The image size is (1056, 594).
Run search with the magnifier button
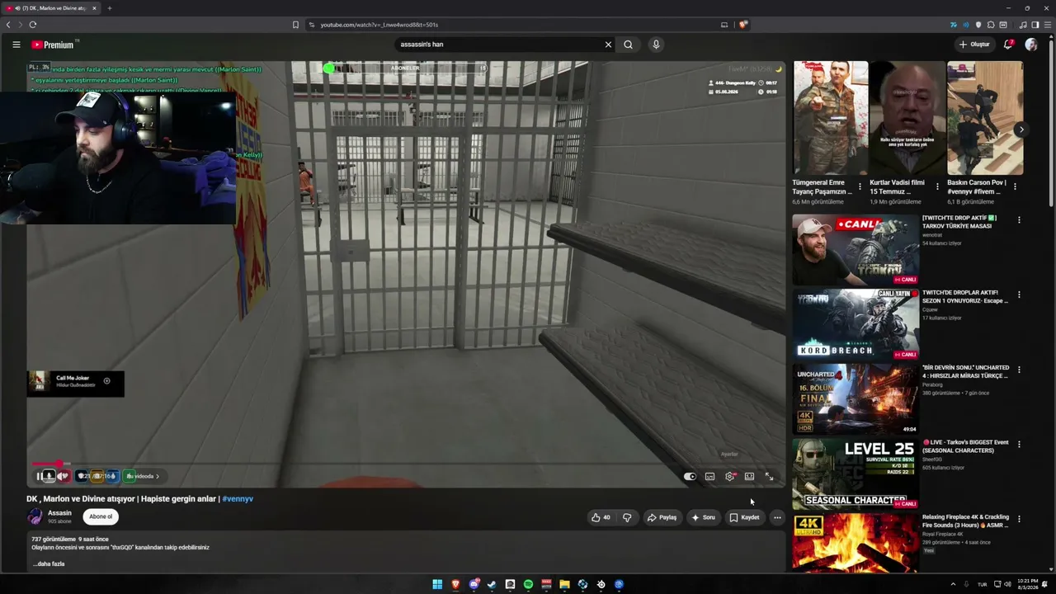click(x=628, y=45)
